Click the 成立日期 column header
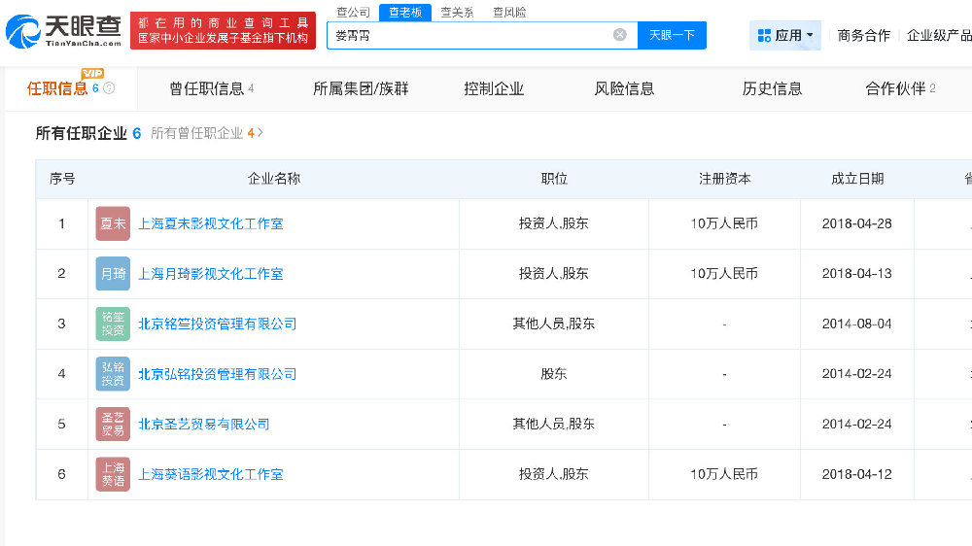972x546 pixels. coord(857,179)
